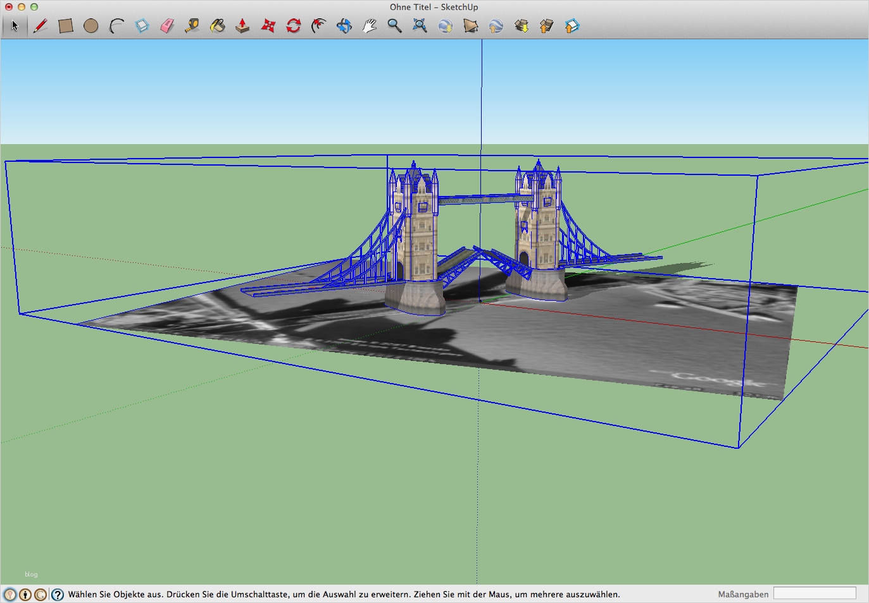Open the help question mark in status bar
The width and height of the screenshot is (869, 603).
(x=58, y=595)
